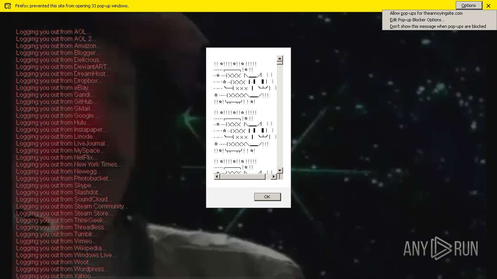The width and height of the screenshot is (497, 279).
Task: Click the horizontal scrollbar thumb in the dialog
Action: [243, 177]
